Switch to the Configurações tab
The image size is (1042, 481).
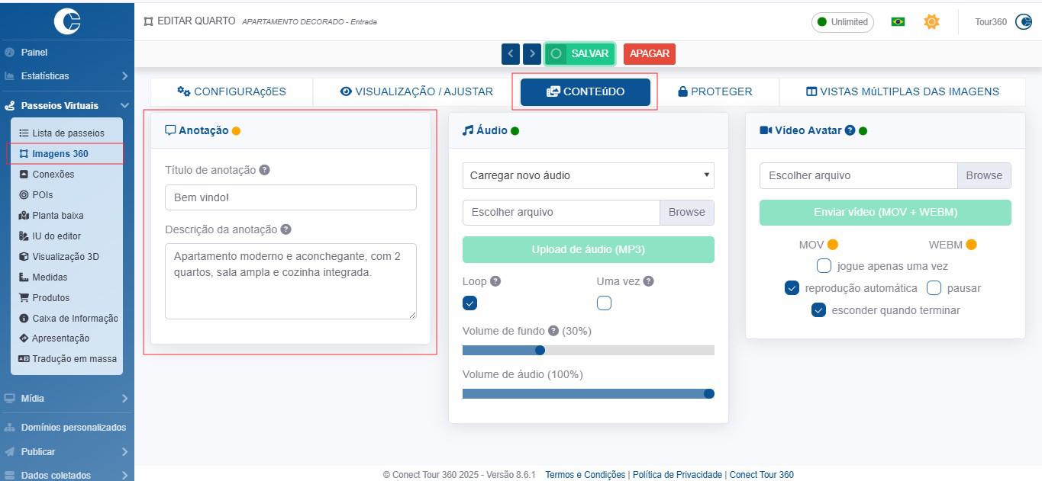tap(231, 91)
